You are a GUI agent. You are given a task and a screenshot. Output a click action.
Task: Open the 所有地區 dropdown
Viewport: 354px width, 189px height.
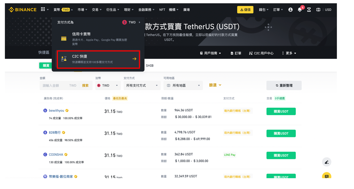pyautogui.click(x=183, y=86)
